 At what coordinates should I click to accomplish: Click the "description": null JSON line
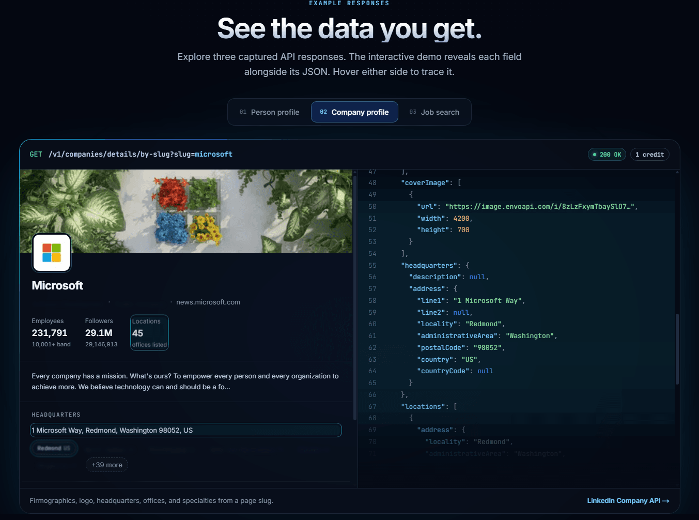click(448, 277)
